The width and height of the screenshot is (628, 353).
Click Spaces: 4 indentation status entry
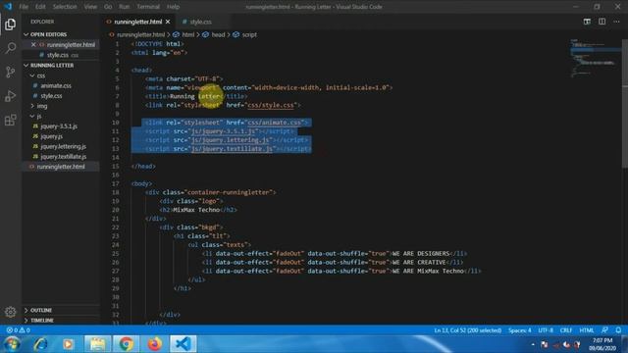click(x=519, y=330)
